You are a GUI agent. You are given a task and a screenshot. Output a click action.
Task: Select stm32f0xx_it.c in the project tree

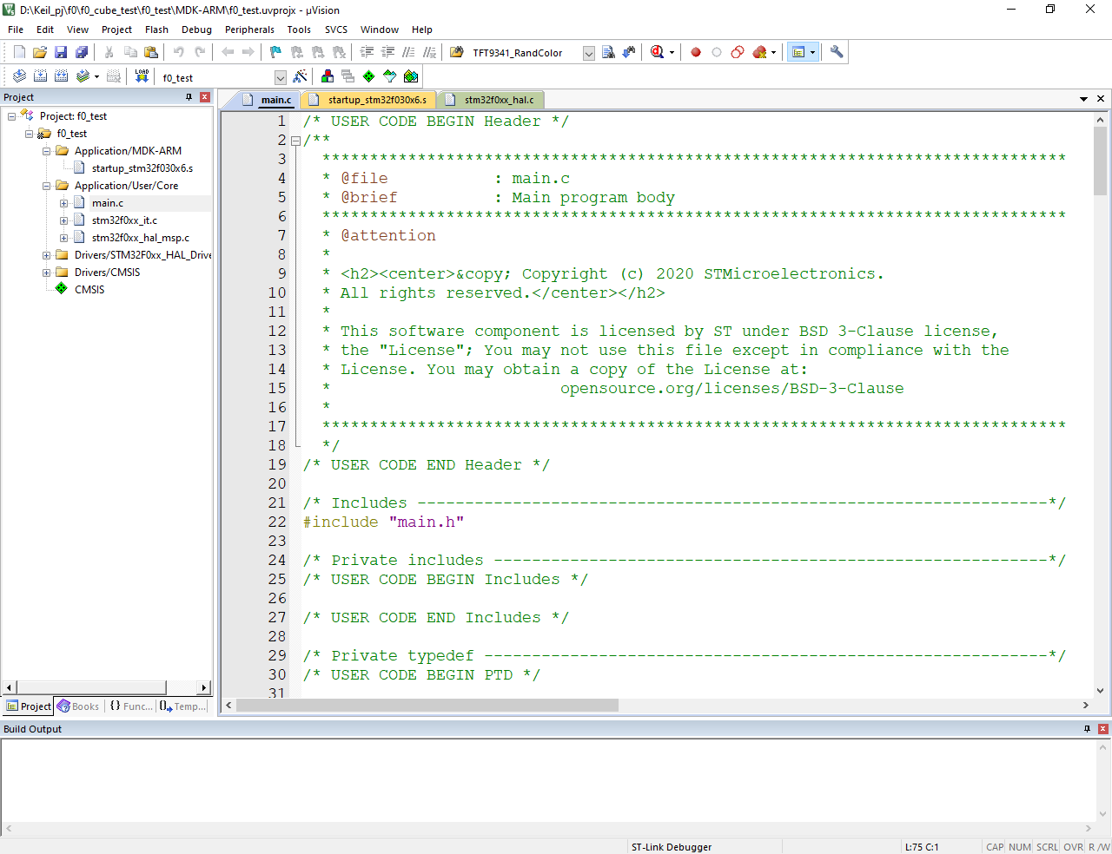click(x=124, y=220)
